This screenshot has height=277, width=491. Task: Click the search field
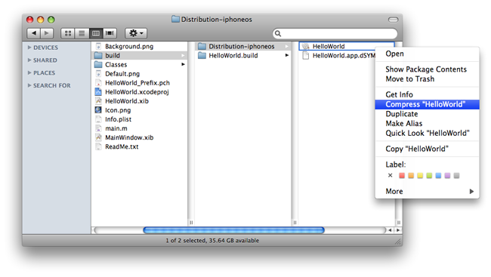pyautogui.click(x=335, y=33)
